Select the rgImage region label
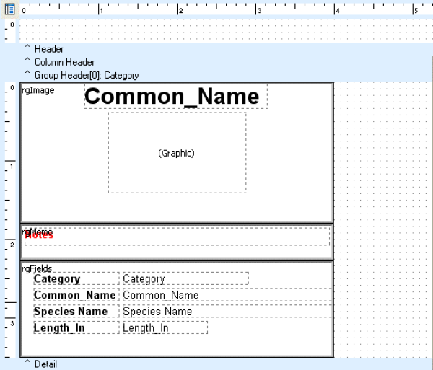Viewport: 433px width, 370px height. [38, 90]
